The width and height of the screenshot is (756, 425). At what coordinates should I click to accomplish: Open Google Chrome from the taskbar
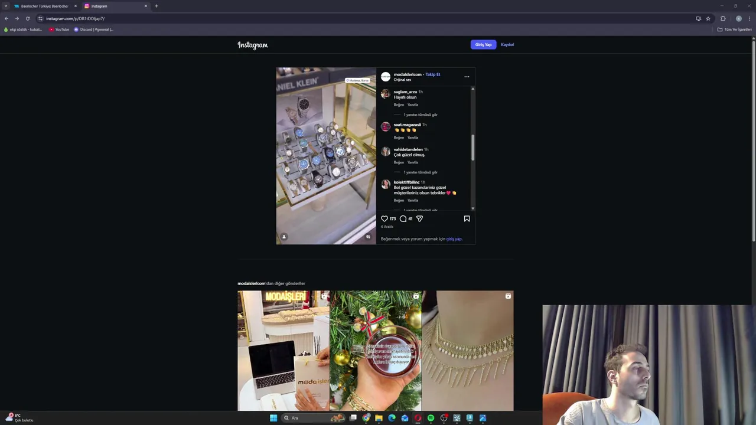[366, 418]
